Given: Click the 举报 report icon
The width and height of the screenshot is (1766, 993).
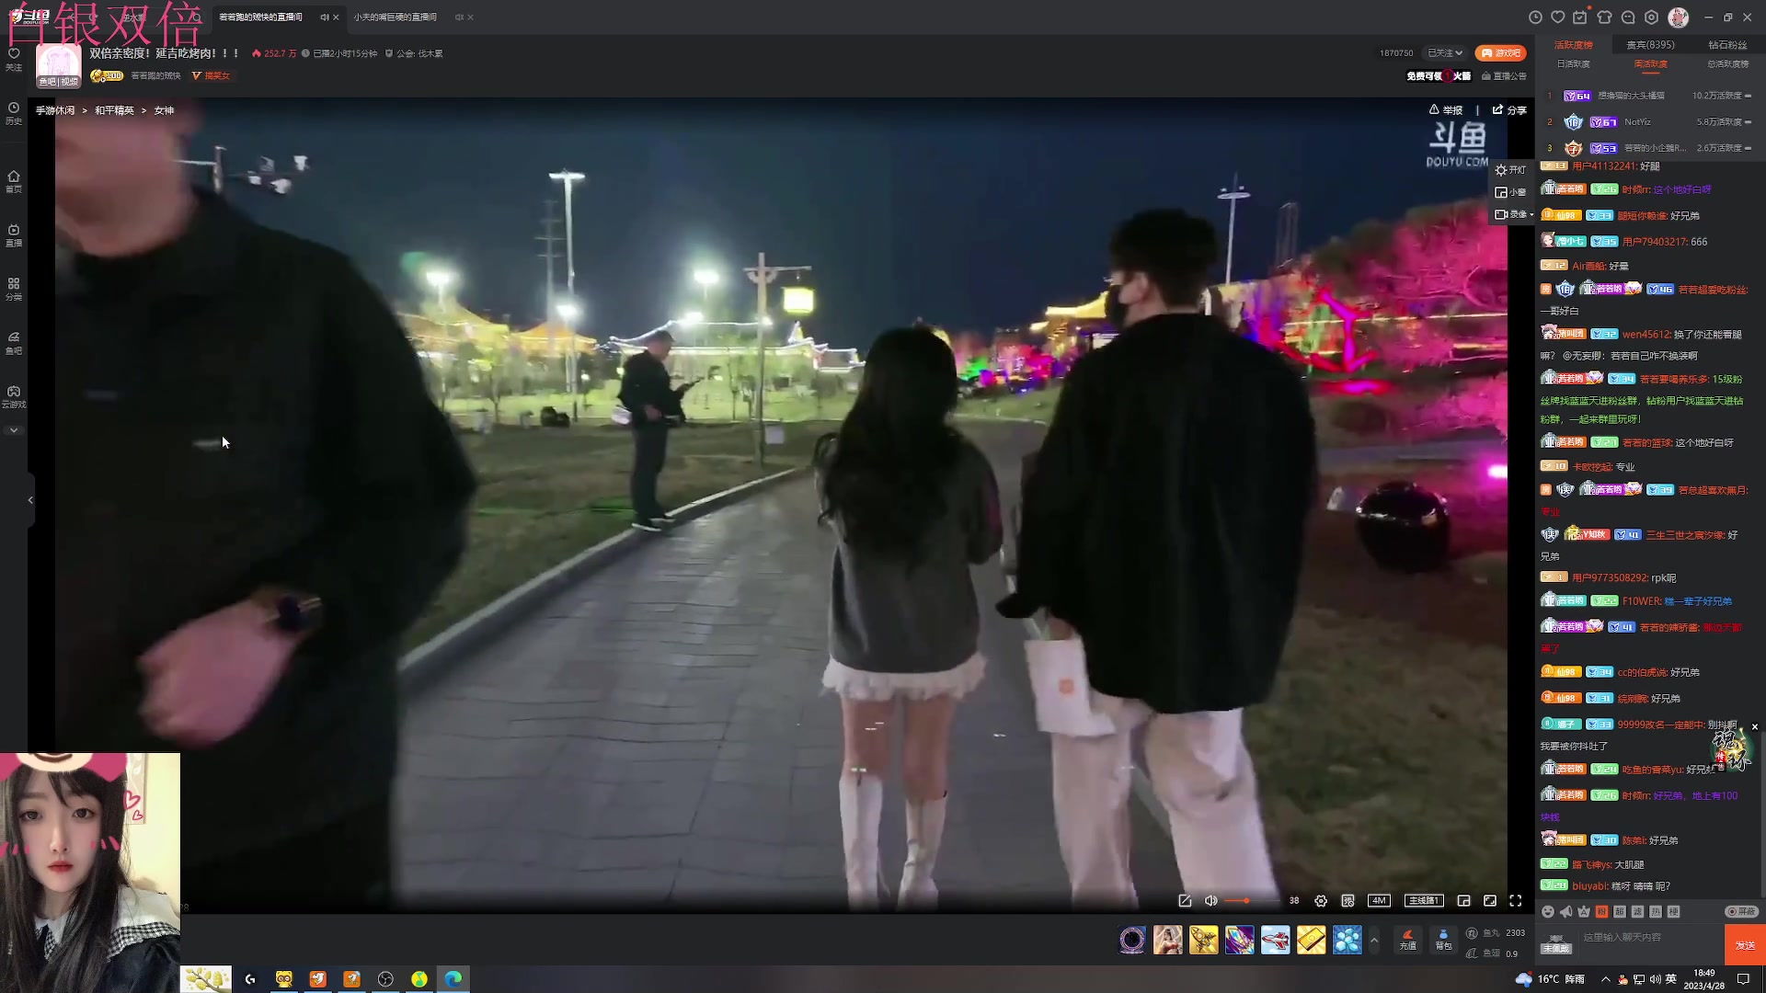Looking at the screenshot, I should point(1435,110).
